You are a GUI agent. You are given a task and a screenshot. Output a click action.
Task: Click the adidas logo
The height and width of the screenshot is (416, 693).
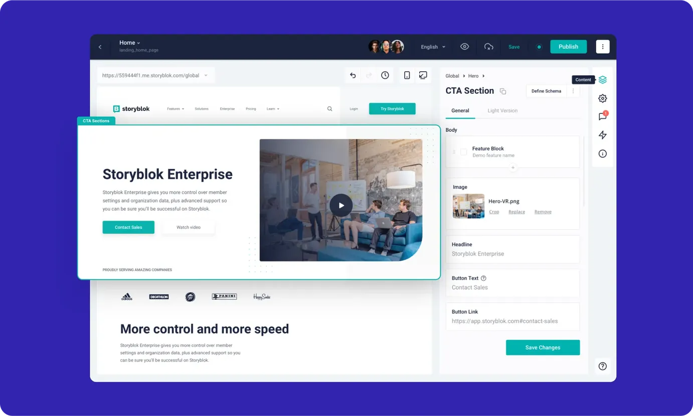[127, 297]
